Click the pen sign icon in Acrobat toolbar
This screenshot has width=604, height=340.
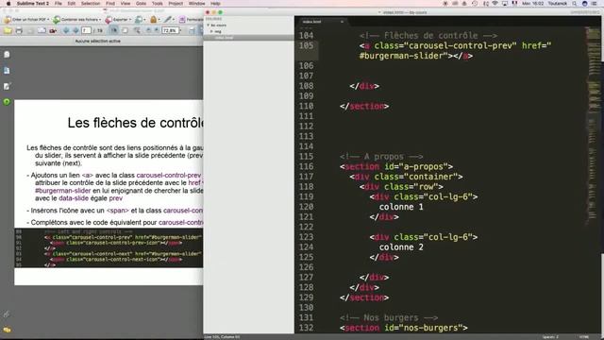coord(168,19)
